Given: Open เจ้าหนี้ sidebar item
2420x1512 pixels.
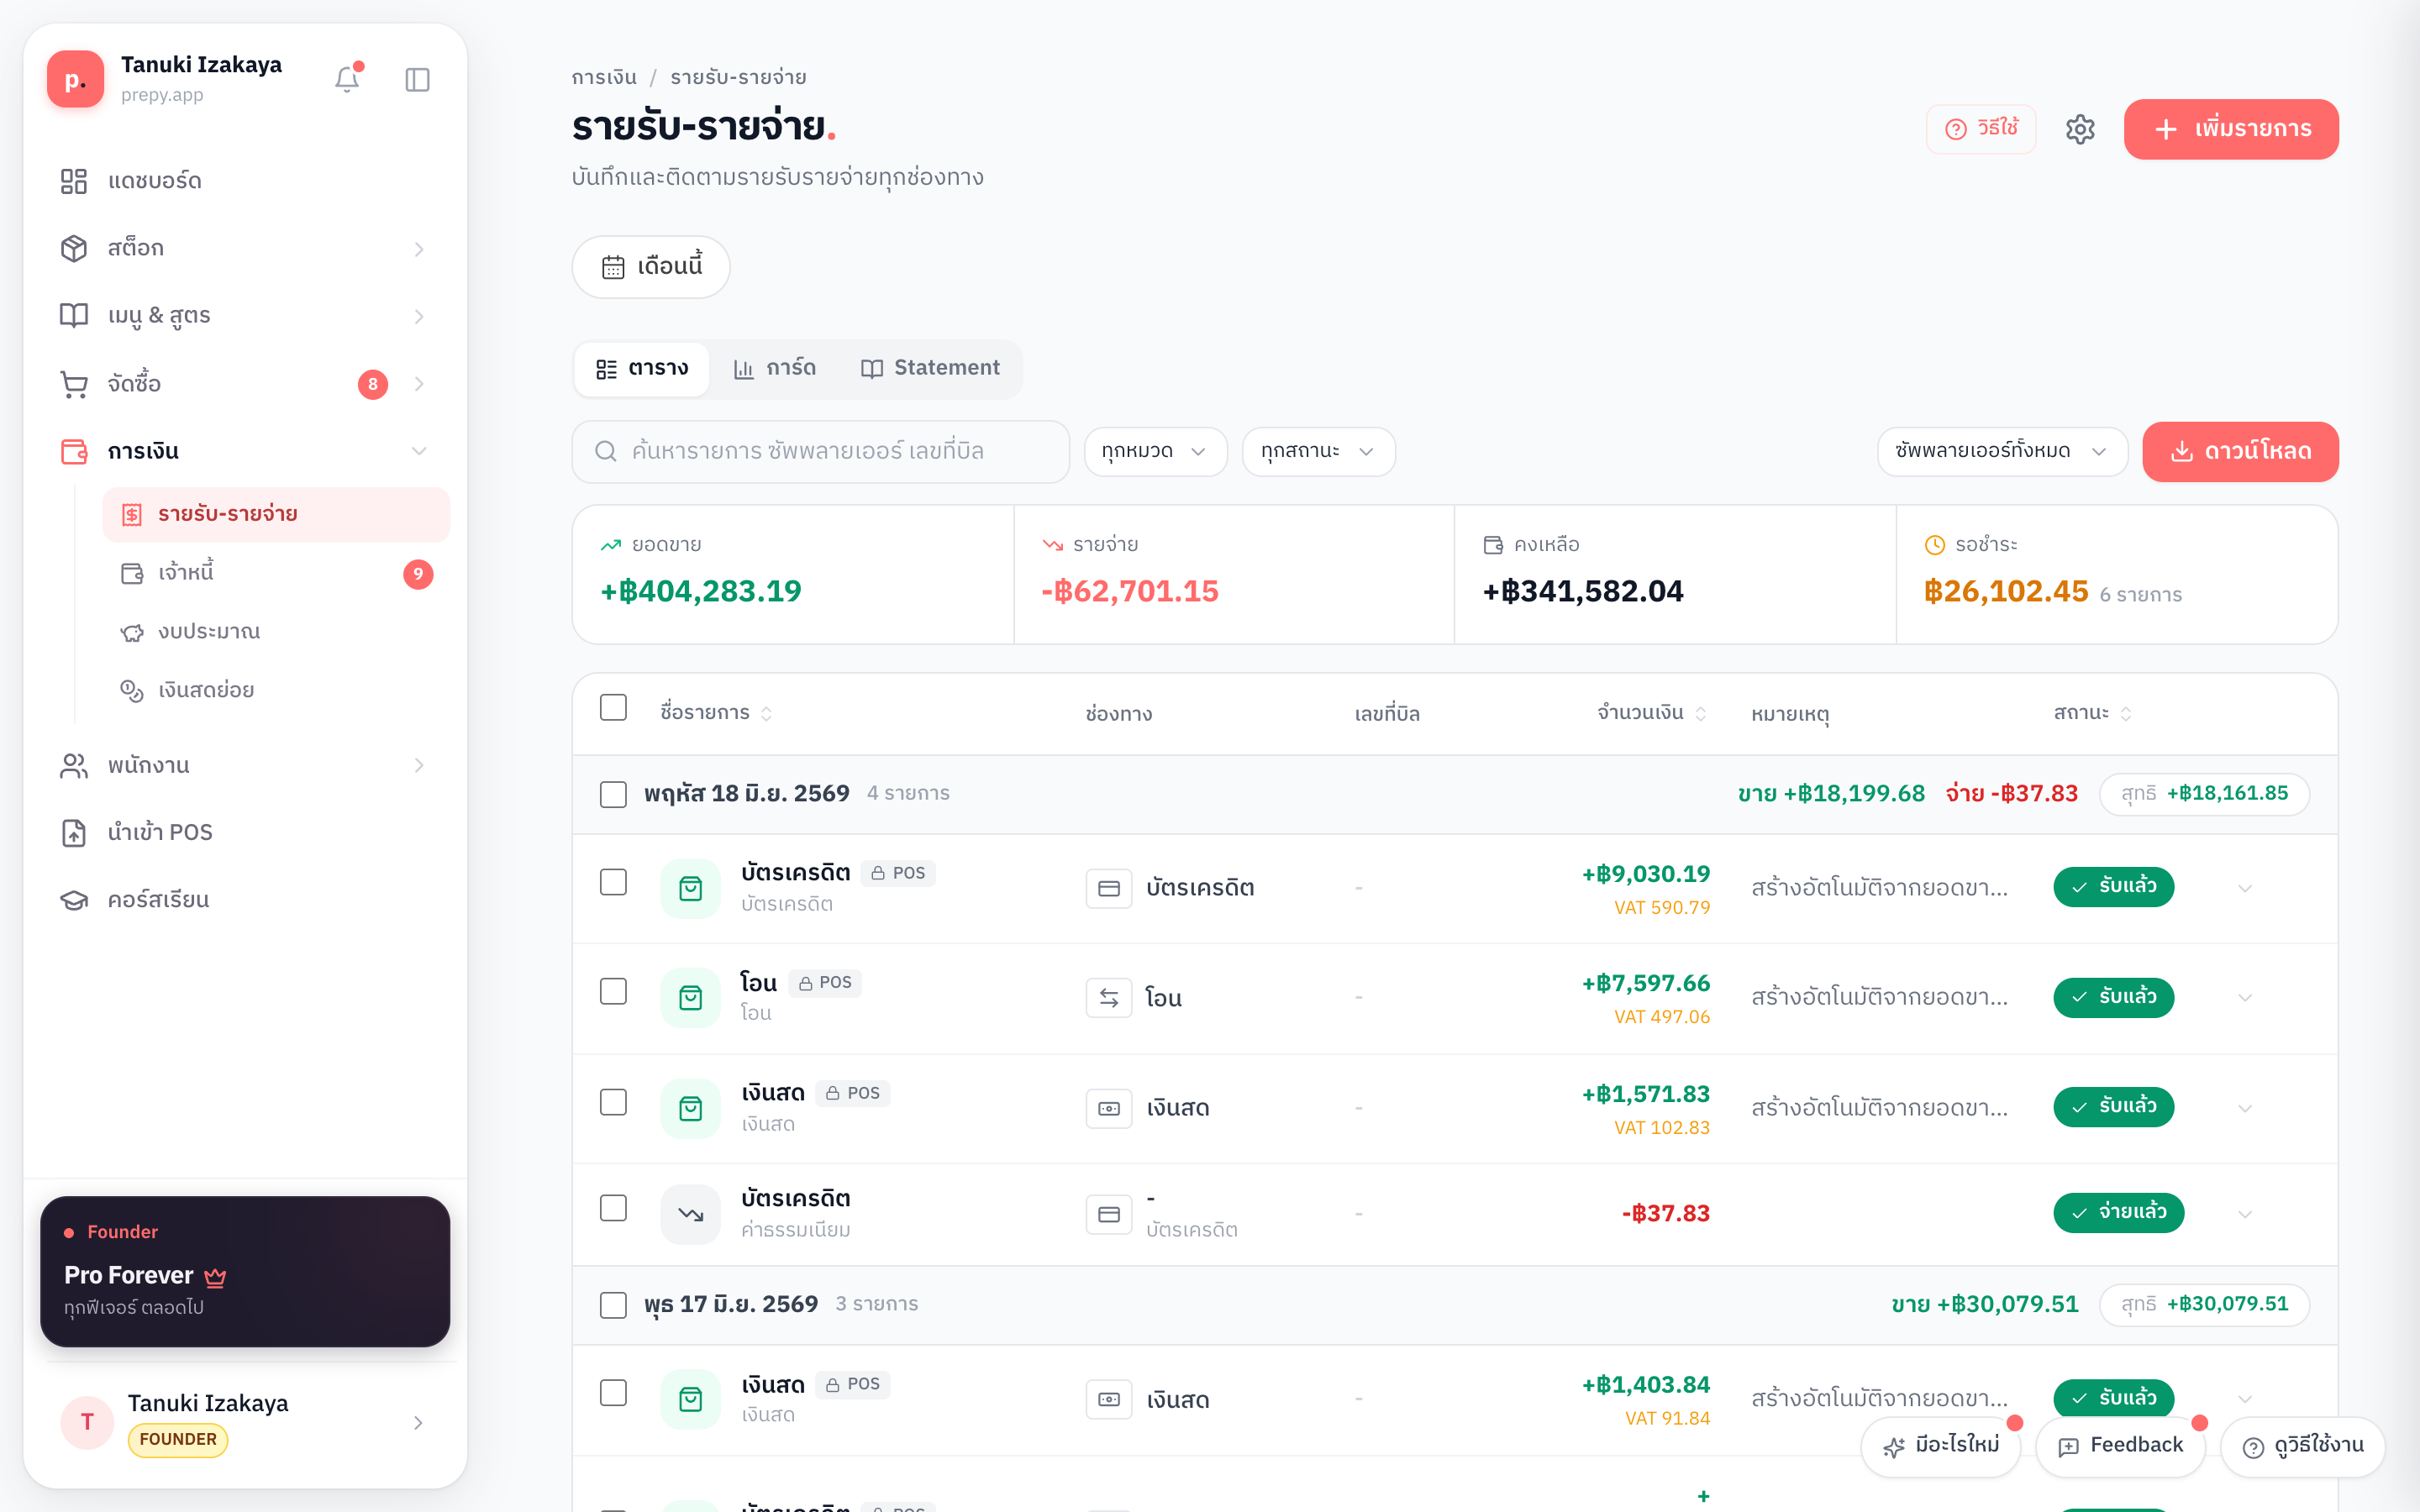Looking at the screenshot, I should tap(276, 573).
